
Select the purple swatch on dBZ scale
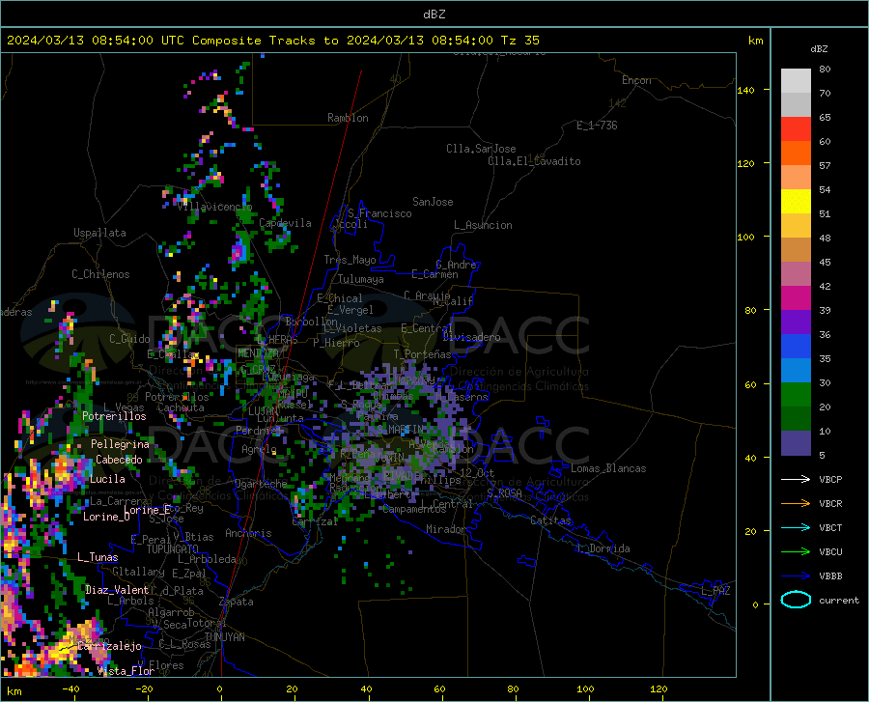(x=796, y=323)
